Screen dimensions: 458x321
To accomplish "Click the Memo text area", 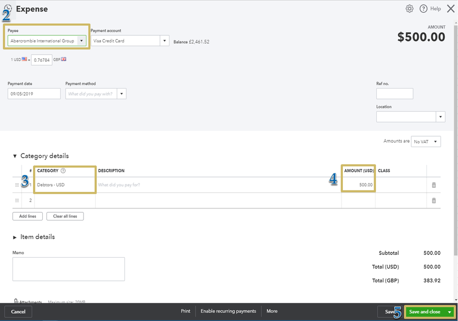I will [x=69, y=269].
